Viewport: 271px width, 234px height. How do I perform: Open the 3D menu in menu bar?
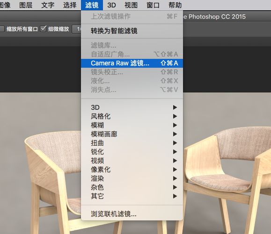click(x=111, y=5)
